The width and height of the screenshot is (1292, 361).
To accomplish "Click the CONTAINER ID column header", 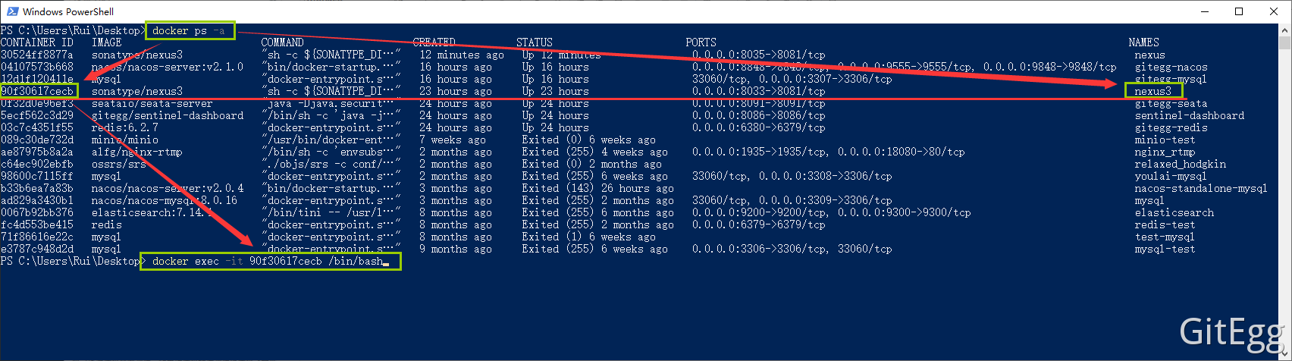I will 37,42.
